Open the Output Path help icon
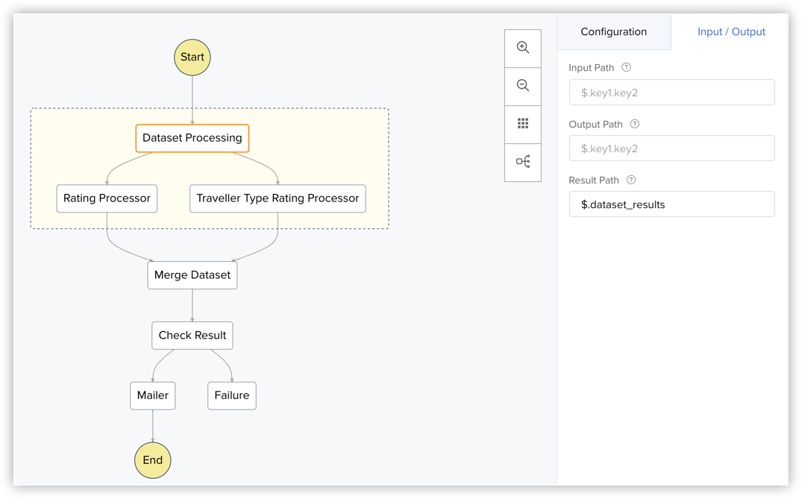This screenshot has height=499, width=802. [635, 125]
